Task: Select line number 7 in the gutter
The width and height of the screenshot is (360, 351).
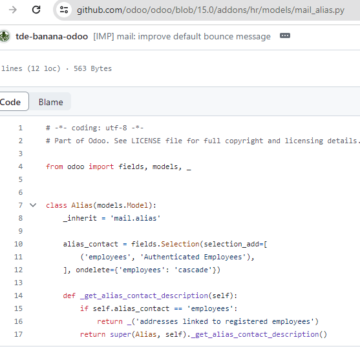Action: (x=21, y=205)
